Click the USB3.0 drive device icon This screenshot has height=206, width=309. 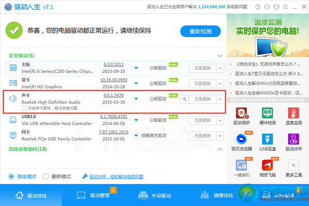[13, 119]
